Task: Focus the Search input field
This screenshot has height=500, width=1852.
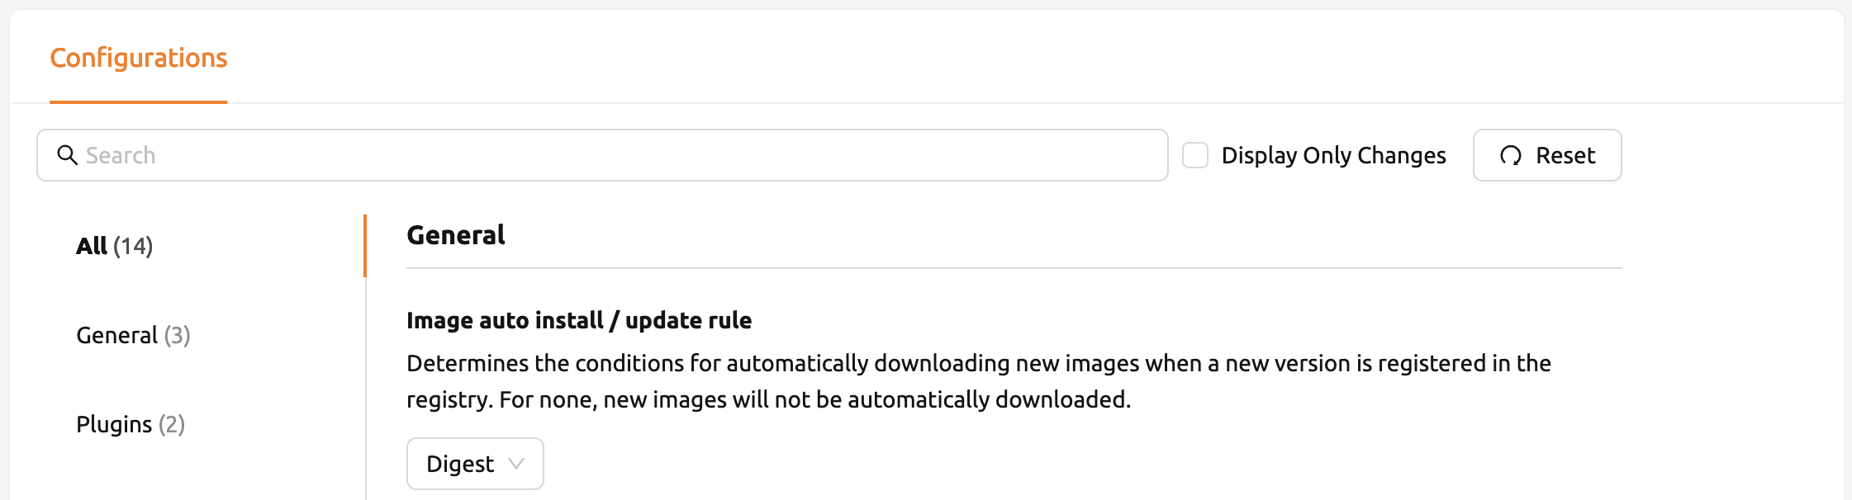Action: [602, 155]
